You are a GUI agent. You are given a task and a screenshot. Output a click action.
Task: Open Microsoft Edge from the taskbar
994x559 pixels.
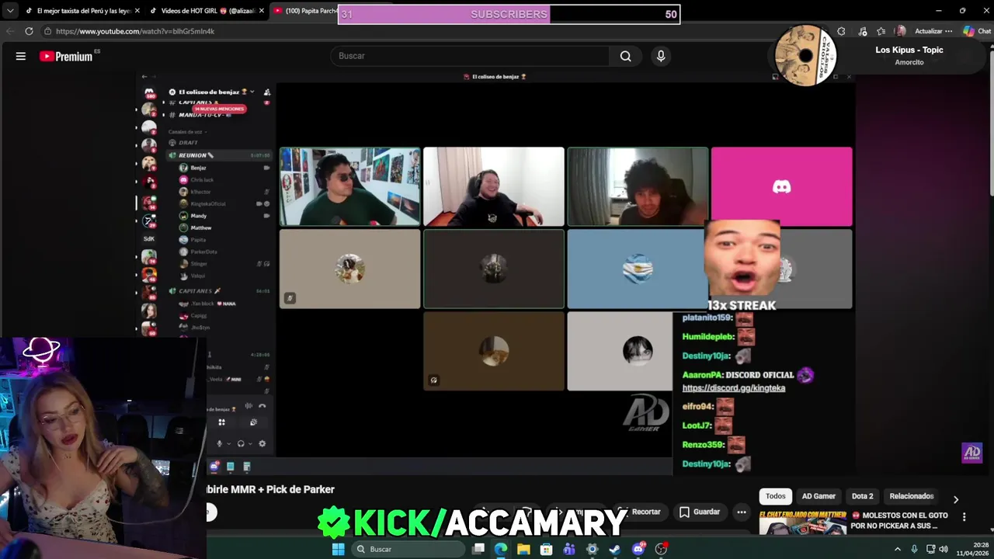coord(501,549)
